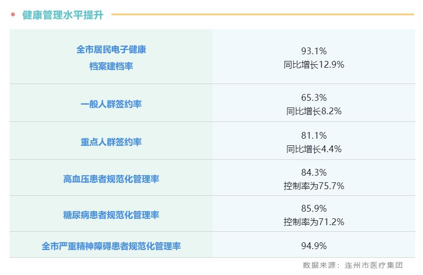The width and height of the screenshot is (423, 275).
Task: Click the 94.9% value
Action: 314,246
